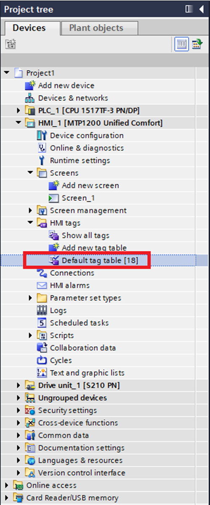
Task: Click the Logs icon
Action: [42, 311]
